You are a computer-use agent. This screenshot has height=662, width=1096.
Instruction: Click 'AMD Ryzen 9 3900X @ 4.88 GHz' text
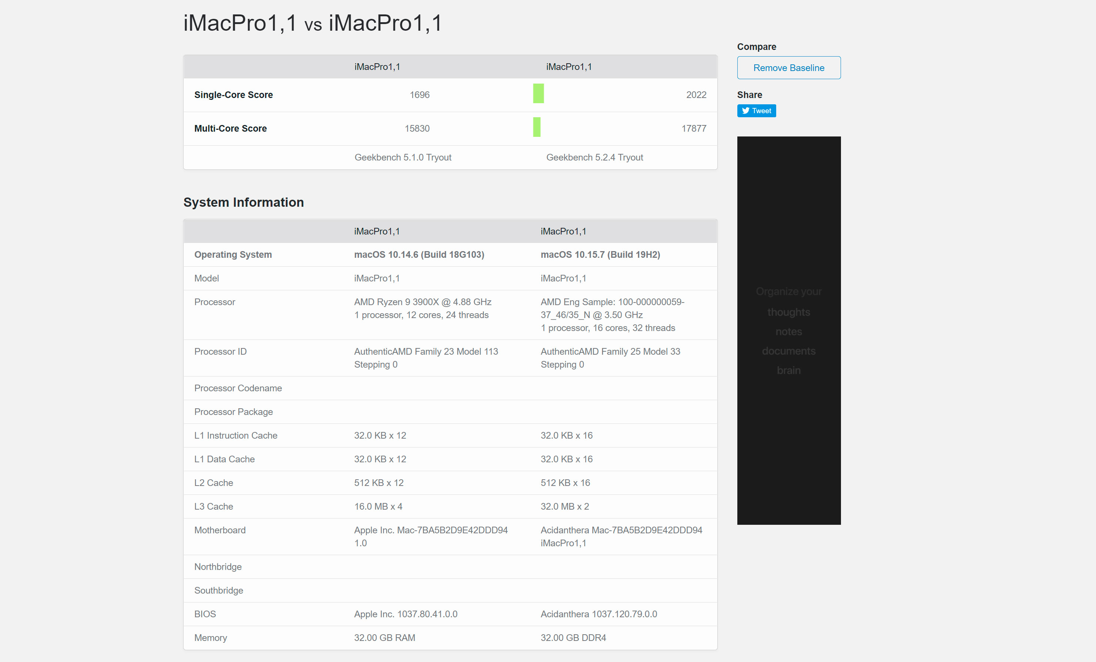point(423,302)
